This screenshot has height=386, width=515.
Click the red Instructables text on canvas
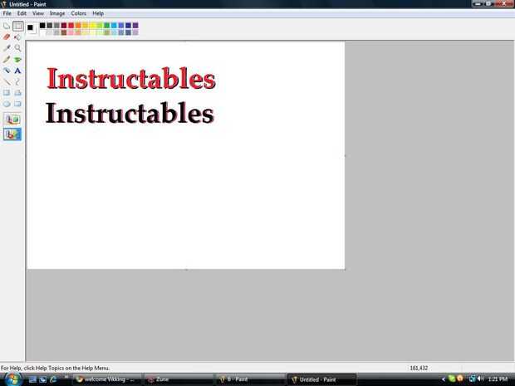(x=131, y=79)
